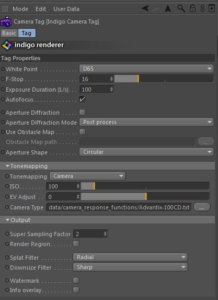The height and width of the screenshot is (300, 218).
Task: Switch to the Basic tab
Action: coord(9,33)
